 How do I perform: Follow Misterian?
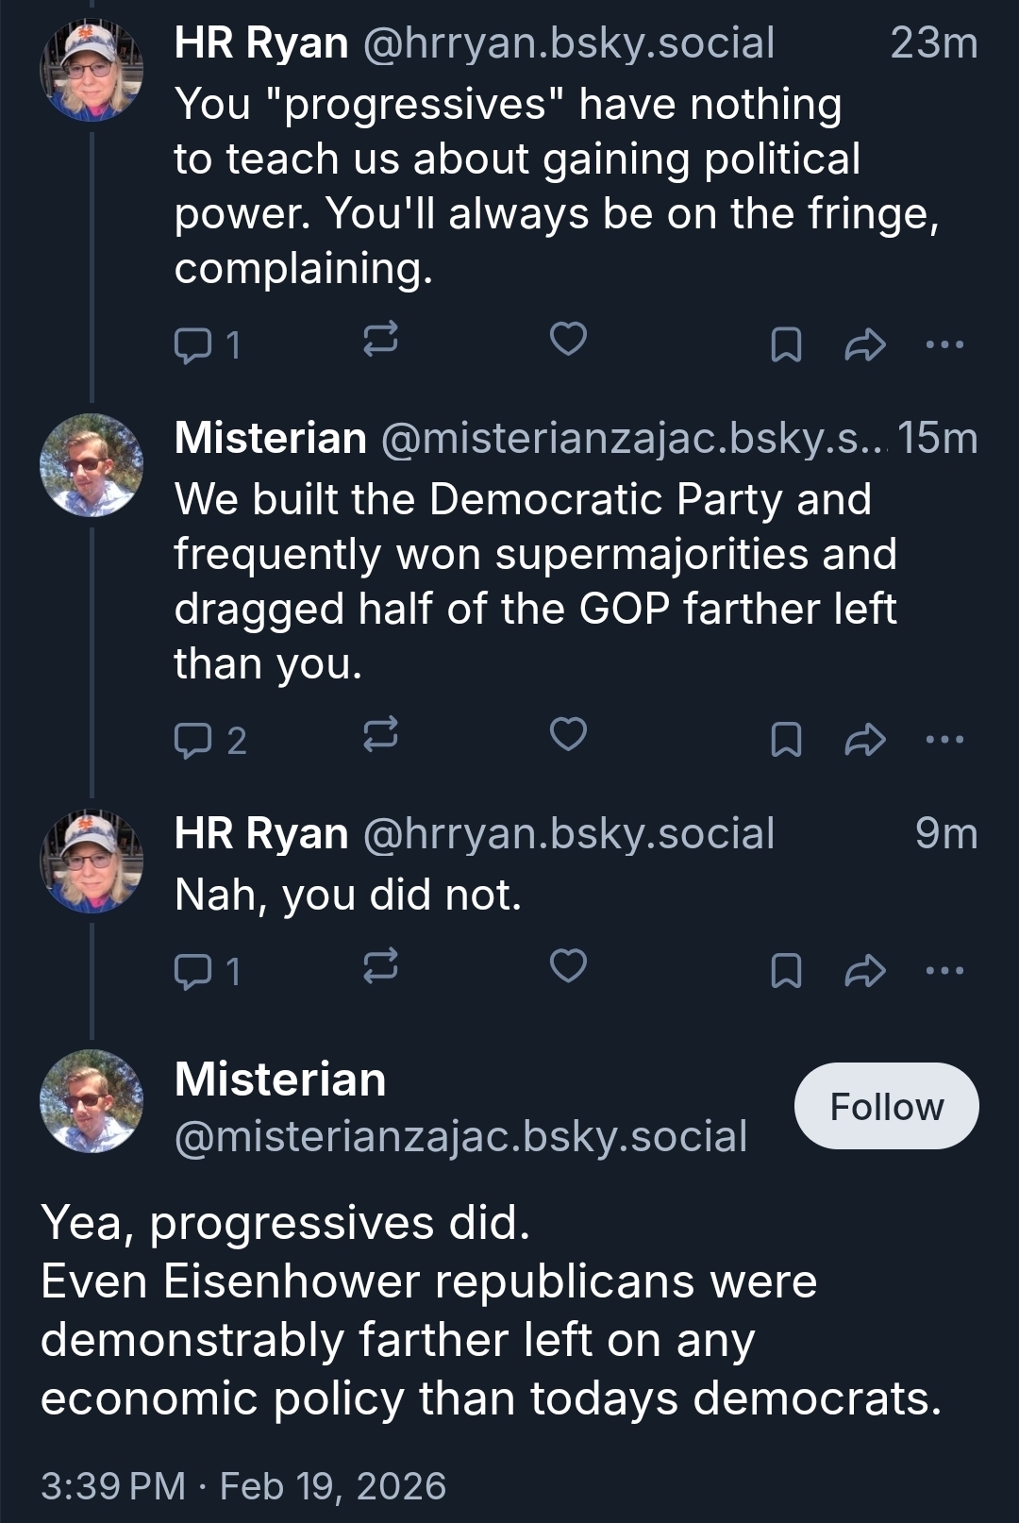click(x=886, y=1106)
